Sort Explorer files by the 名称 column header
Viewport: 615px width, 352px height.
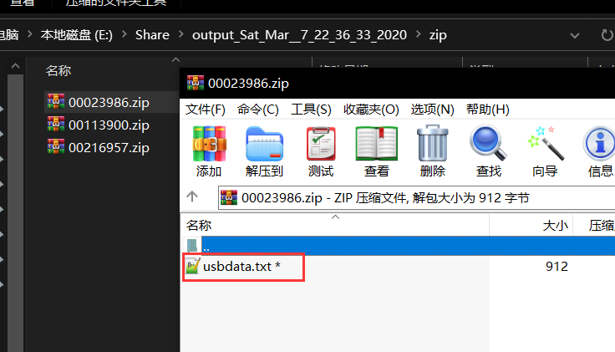click(58, 70)
